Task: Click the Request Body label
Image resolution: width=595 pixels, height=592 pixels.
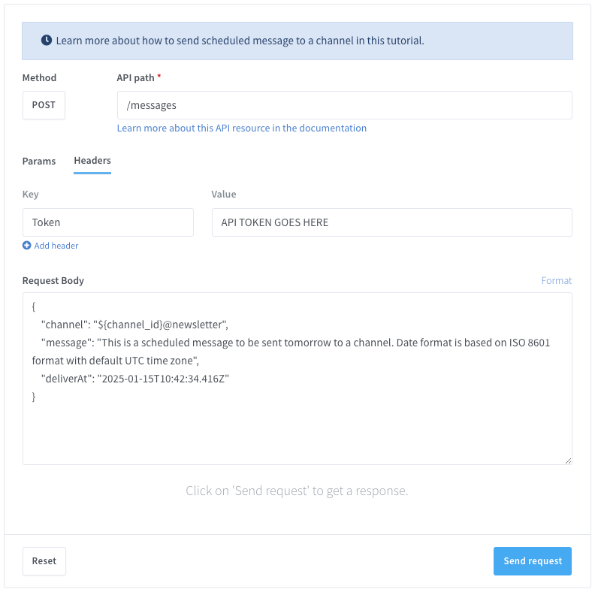Action: 53,280
